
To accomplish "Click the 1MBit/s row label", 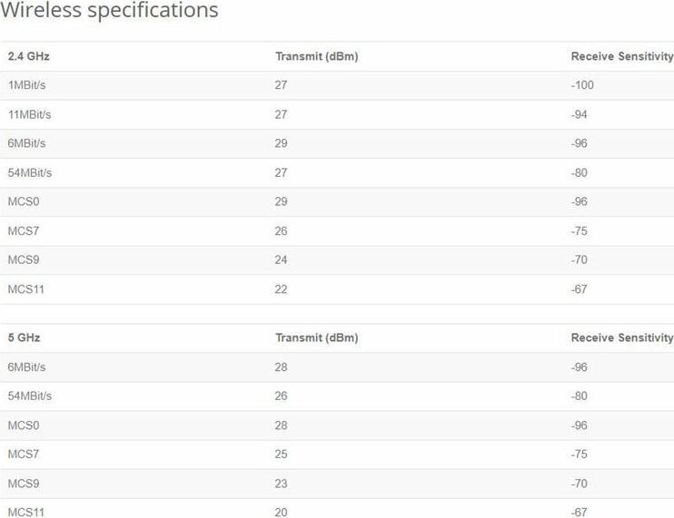I will click(x=26, y=86).
